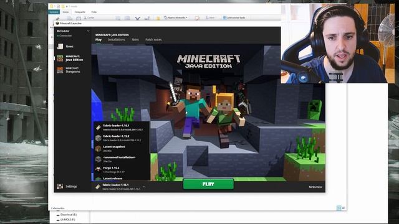Open the Vista ribbon tab in File Explorer

[94, 12]
